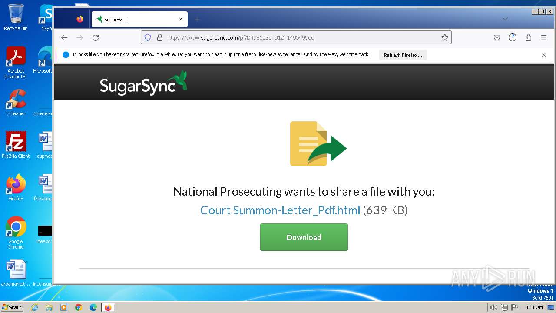The height and width of the screenshot is (313, 556).
Task: Open the Firefox application menu
Action: coord(544,37)
